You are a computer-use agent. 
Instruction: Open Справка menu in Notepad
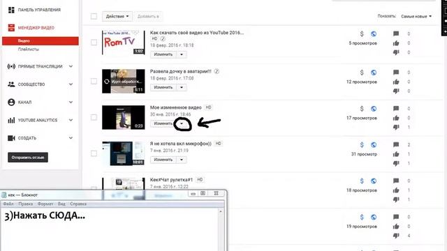[78, 204]
